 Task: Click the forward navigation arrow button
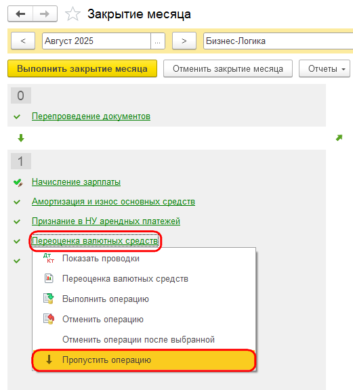pyautogui.click(x=45, y=14)
